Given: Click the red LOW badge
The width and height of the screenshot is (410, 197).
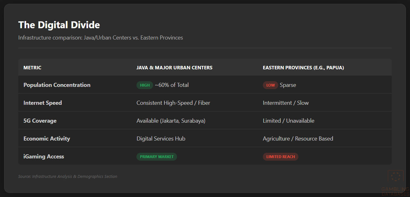Looking at the screenshot, I should click(x=270, y=85).
